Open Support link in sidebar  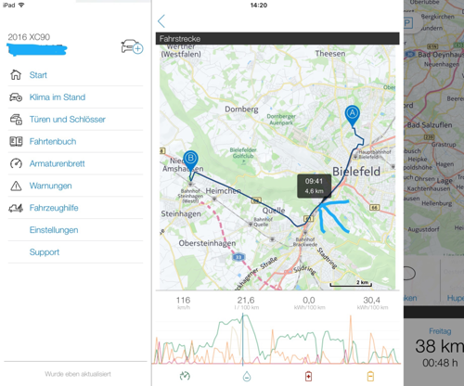click(x=45, y=252)
